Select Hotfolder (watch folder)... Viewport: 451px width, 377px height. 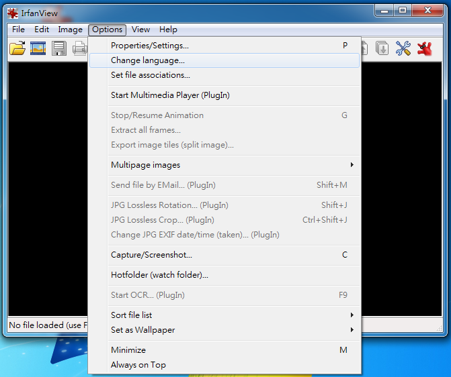(224, 275)
